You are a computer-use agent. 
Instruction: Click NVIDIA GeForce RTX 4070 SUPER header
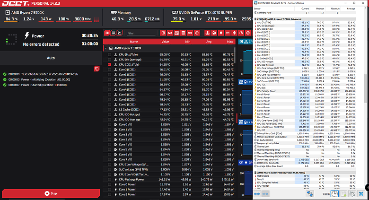coord(202,13)
